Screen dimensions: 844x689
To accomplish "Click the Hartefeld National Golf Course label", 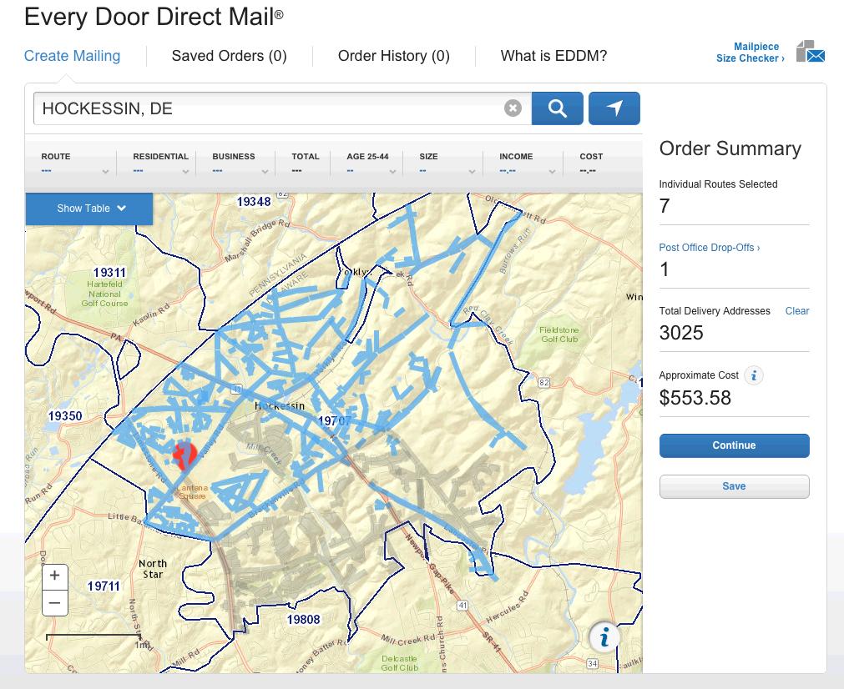I will point(104,294).
